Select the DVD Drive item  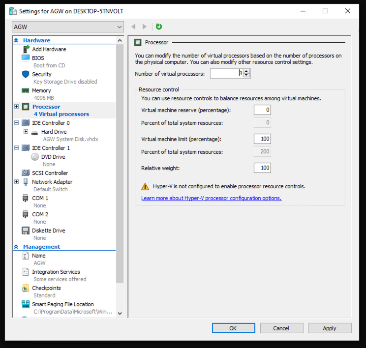[x=53, y=157]
